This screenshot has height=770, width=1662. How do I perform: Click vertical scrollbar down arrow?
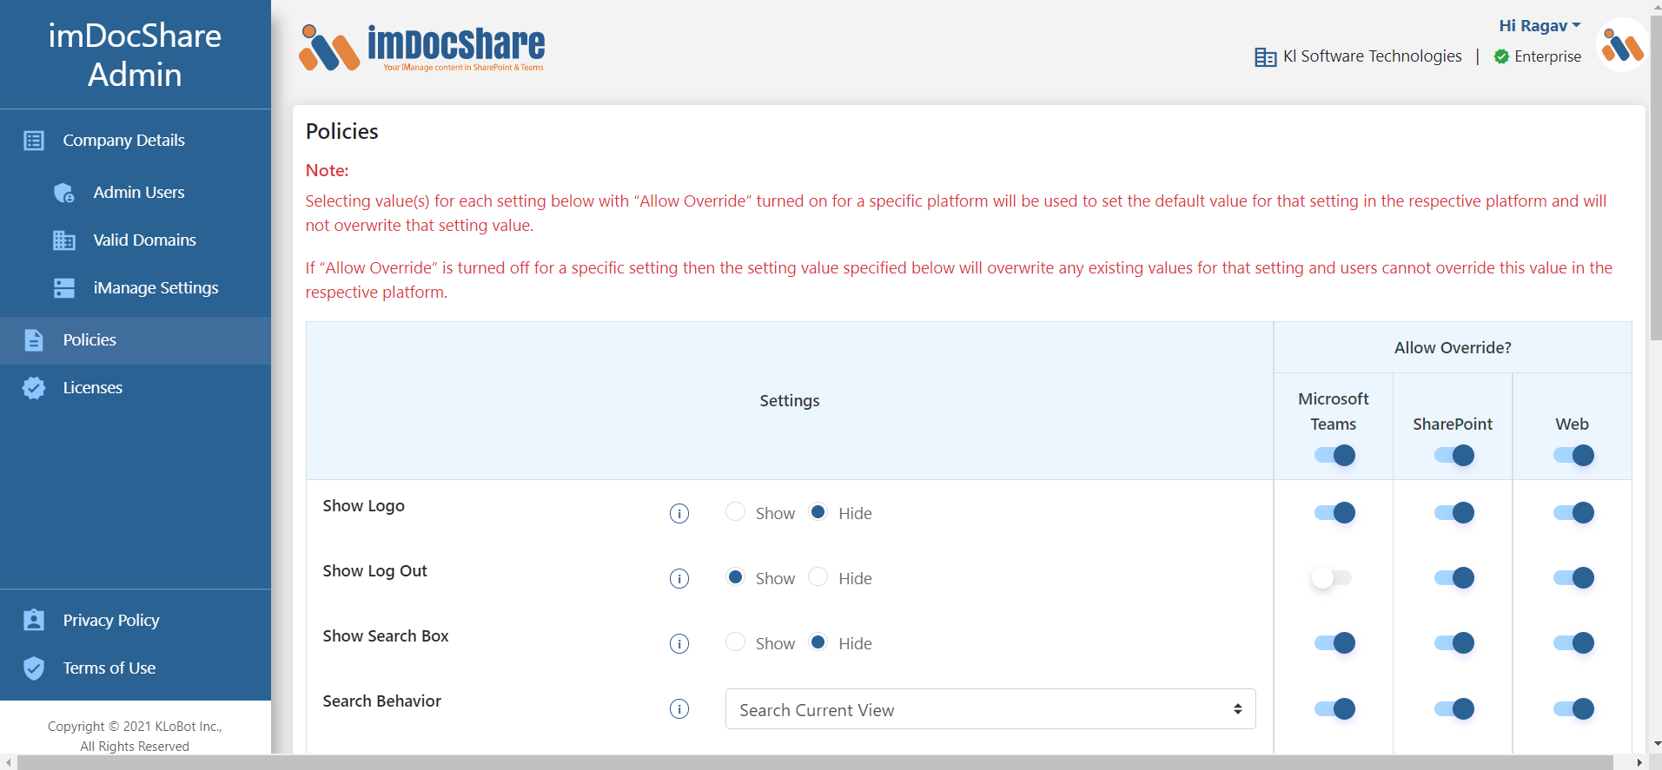point(1656,745)
